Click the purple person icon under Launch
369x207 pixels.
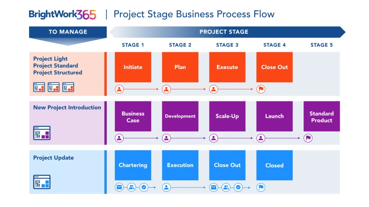pos(261,138)
